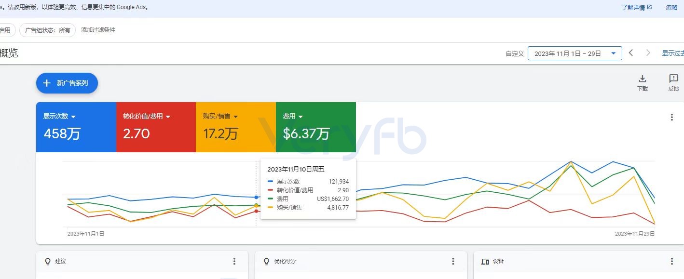Expand the 费用 metric dropdown

[x=300, y=117]
